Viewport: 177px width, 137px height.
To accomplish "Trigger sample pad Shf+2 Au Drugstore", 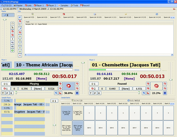I will pos(78,128).
